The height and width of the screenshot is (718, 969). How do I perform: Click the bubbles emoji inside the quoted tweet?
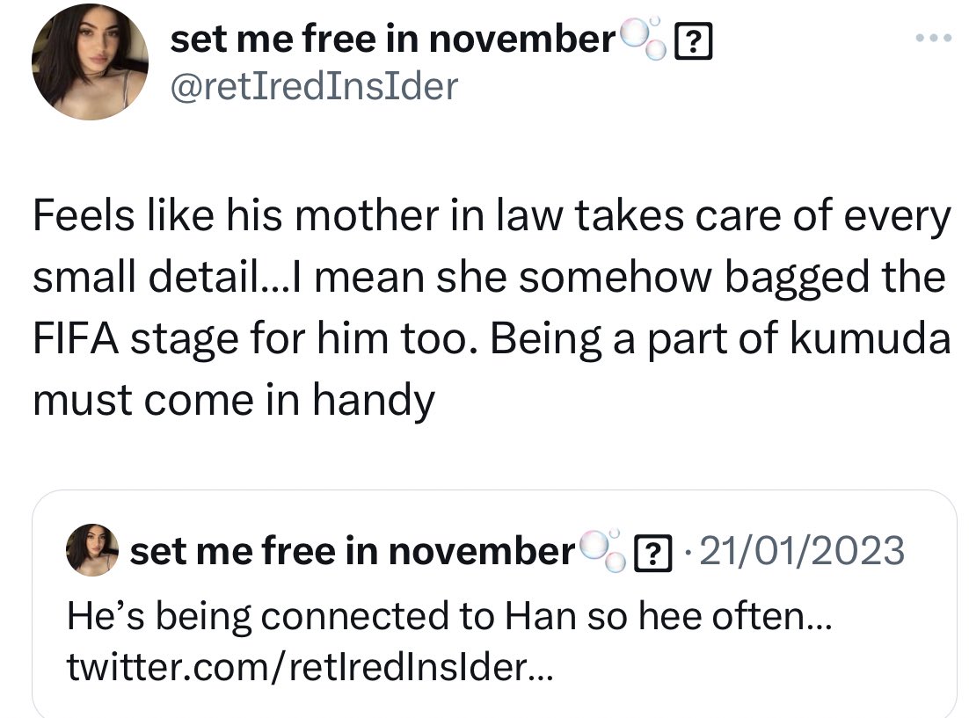603,550
